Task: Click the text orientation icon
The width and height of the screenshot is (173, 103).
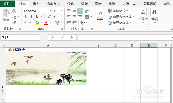Action: (83, 23)
